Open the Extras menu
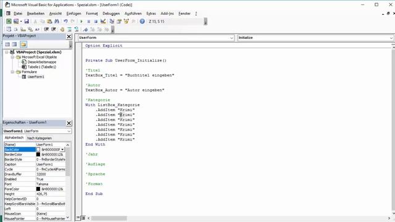 pos(151,14)
